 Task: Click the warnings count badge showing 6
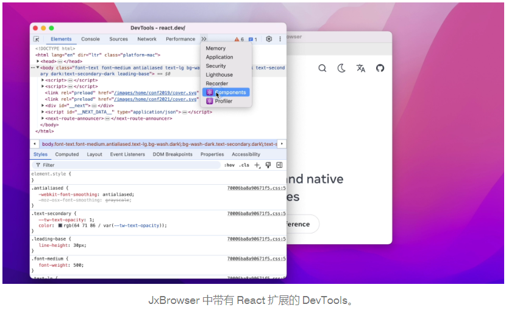(239, 40)
